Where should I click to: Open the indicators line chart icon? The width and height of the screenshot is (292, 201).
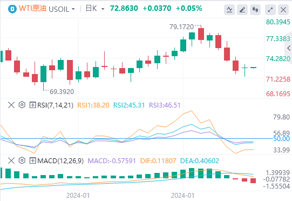229,10
